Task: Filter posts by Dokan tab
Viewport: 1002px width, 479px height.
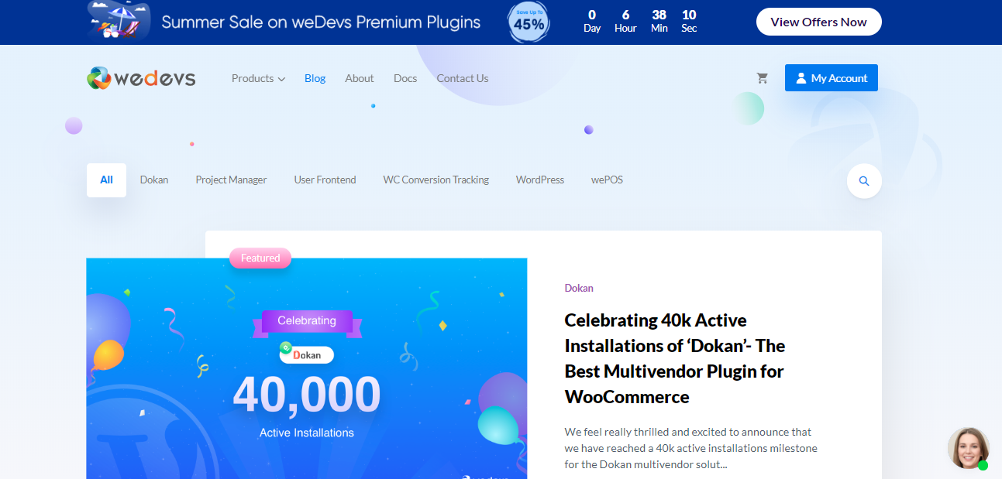Action: [x=154, y=180]
